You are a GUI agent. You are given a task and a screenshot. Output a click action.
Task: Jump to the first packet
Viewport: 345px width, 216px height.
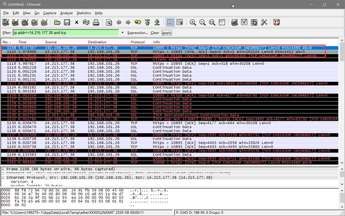click(x=148, y=22)
